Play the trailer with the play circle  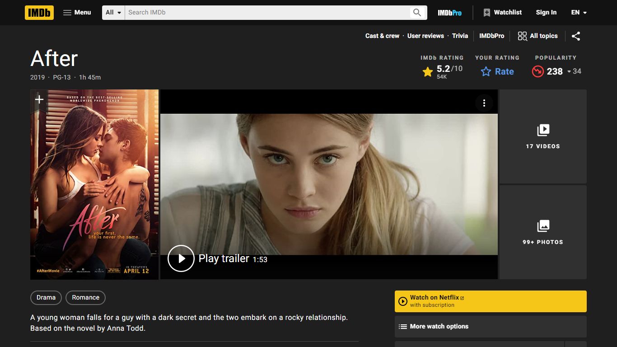[181, 258]
